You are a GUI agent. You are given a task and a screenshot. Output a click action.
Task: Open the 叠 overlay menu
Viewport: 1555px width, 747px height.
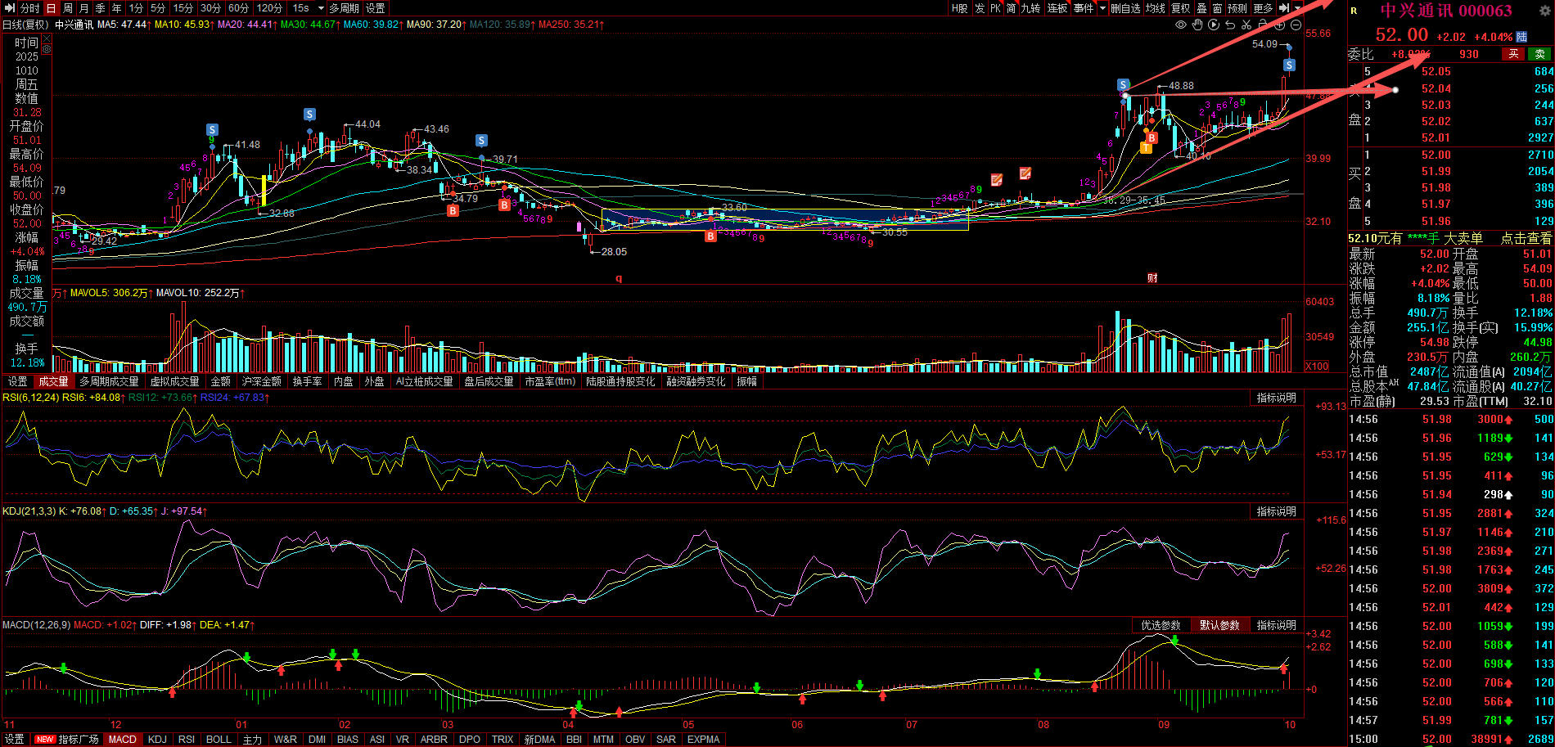coord(1201,8)
